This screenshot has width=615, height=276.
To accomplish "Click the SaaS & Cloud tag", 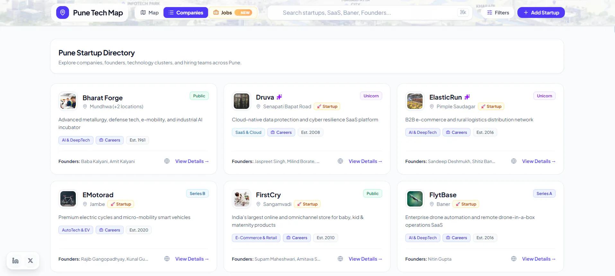I will coord(248,132).
